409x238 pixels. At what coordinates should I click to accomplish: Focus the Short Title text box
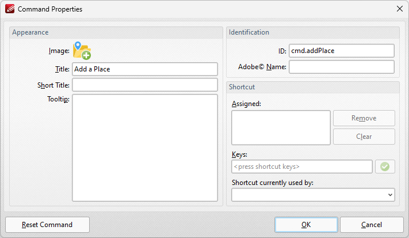click(x=145, y=85)
